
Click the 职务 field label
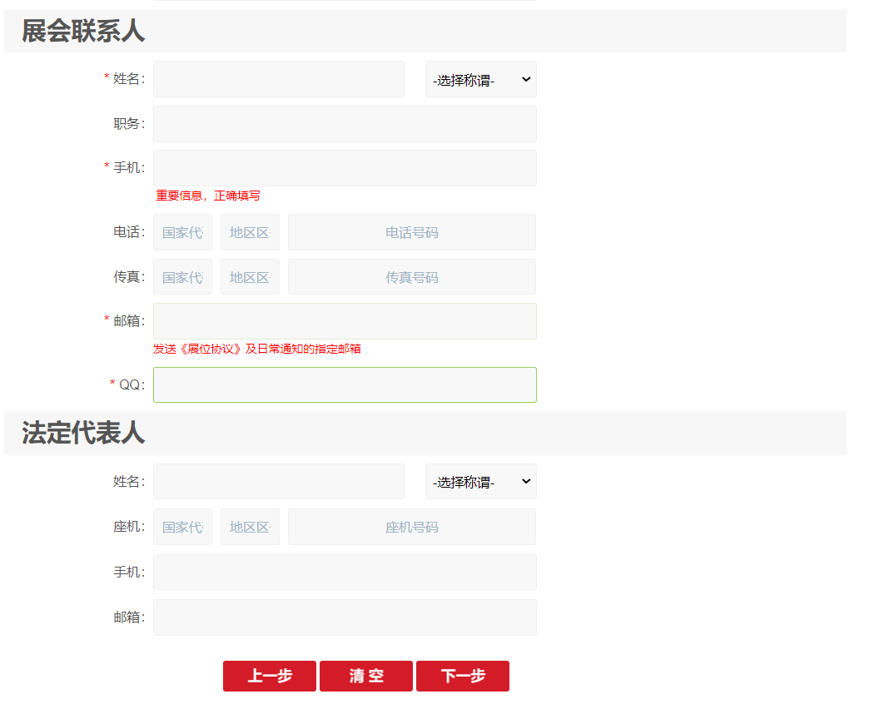point(129,123)
